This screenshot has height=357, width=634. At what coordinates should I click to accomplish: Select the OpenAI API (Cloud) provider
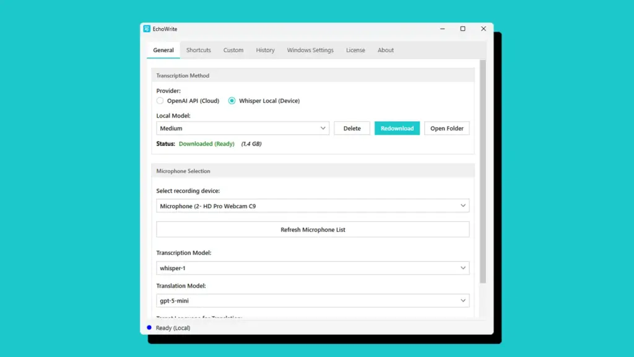pyautogui.click(x=159, y=100)
